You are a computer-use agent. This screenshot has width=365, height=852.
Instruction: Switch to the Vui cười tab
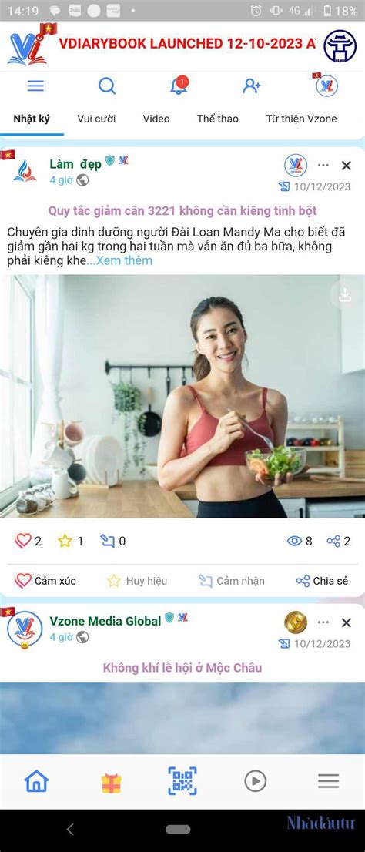[x=96, y=119]
